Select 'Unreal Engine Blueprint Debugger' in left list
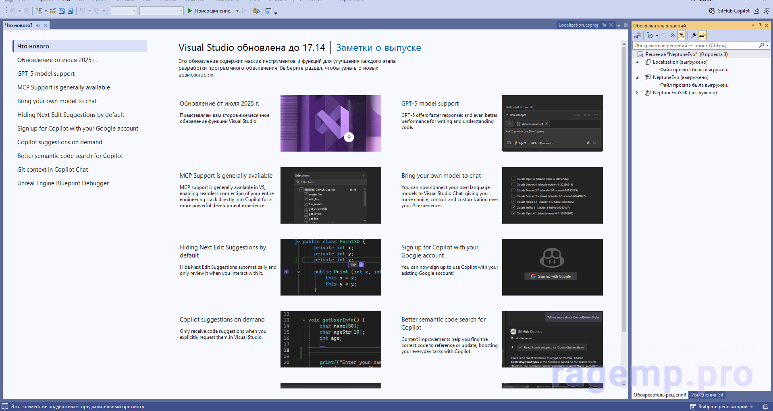The image size is (773, 411). click(63, 183)
